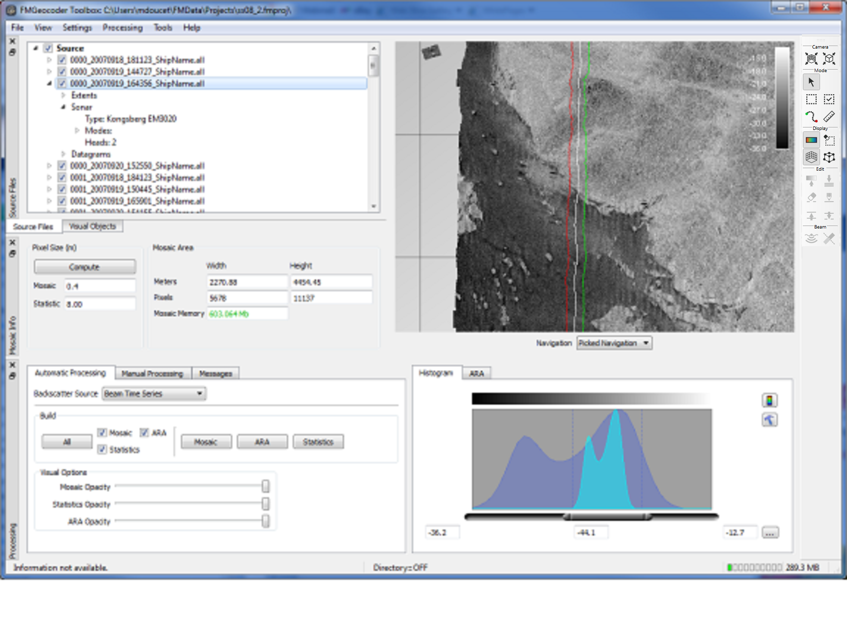Screen dimensions: 847x637
Task: Open the Processing menu
Action: click(x=123, y=28)
